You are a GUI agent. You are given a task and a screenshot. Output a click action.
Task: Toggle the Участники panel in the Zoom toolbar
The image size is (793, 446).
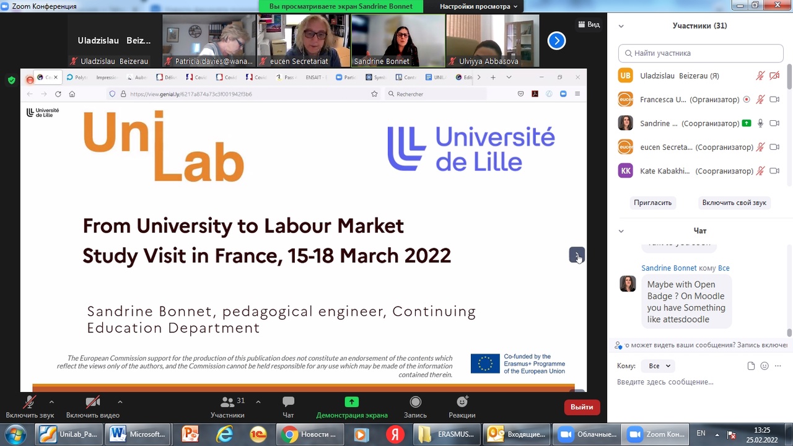click(x=227, y=407)
